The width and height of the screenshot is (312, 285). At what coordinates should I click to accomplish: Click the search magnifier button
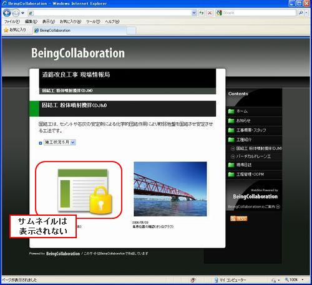(x=301, y=13)
